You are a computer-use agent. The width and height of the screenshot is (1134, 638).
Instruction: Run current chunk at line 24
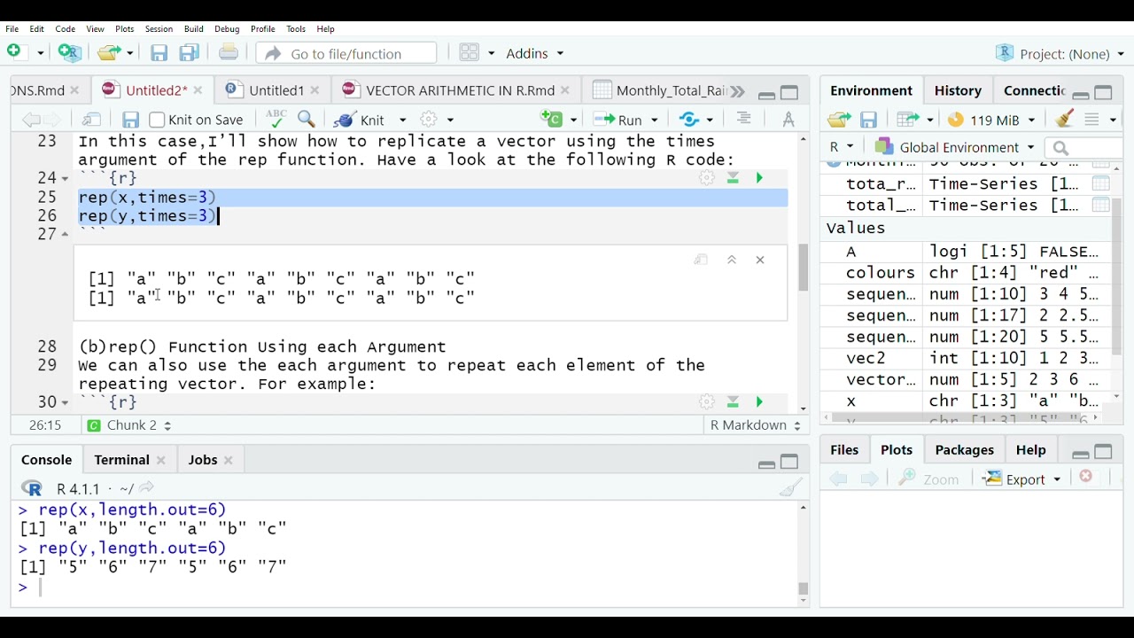point(760,179)
